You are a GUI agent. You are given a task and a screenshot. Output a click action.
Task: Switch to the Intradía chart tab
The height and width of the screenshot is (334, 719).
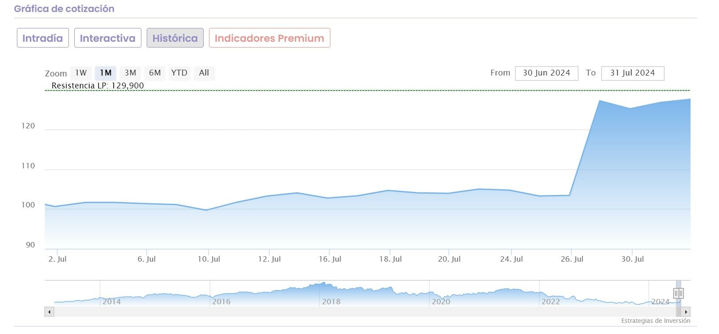(43, 38)
